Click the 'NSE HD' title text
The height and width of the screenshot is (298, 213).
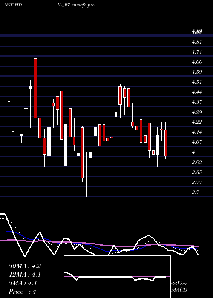(13, 5)
